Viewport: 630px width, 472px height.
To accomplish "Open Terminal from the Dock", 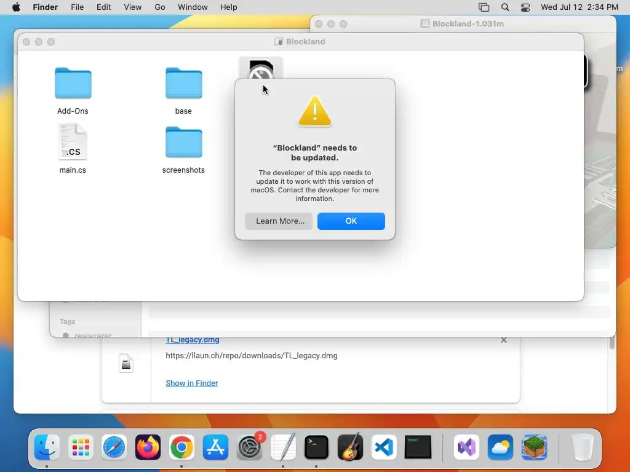I will 317,447.
